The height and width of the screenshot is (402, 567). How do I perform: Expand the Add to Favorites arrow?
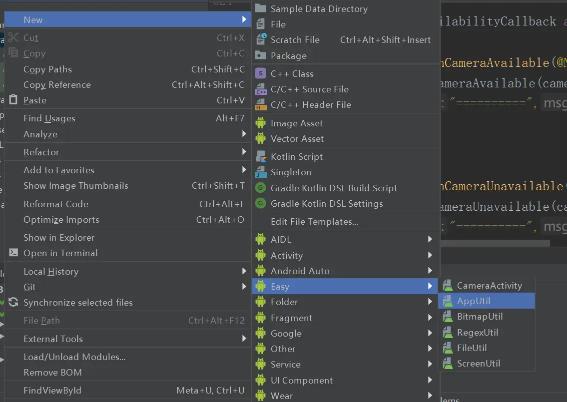tap(244, 170)
